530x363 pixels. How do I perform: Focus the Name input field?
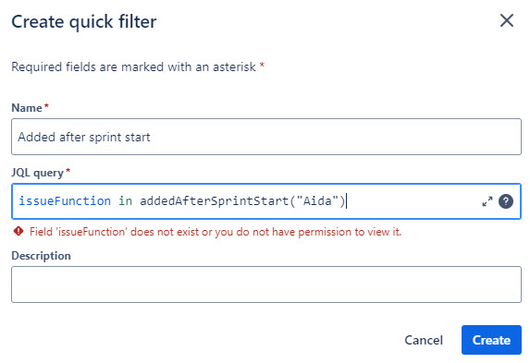(x=266, y=137)
